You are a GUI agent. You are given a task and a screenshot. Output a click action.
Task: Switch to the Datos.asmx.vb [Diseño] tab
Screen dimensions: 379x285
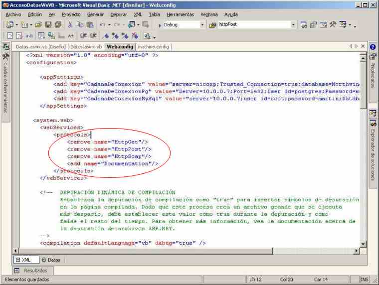[40, 47]
